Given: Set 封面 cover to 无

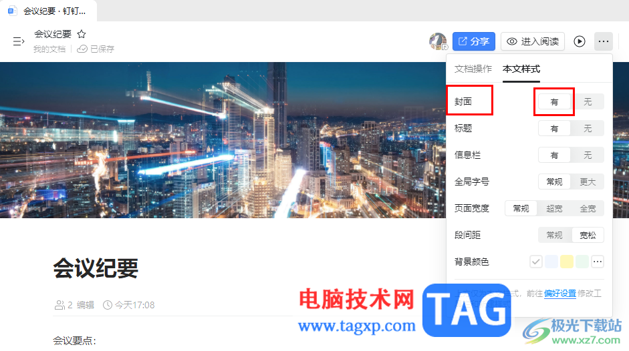Looking at the screenshot, I should click(588, 102).
